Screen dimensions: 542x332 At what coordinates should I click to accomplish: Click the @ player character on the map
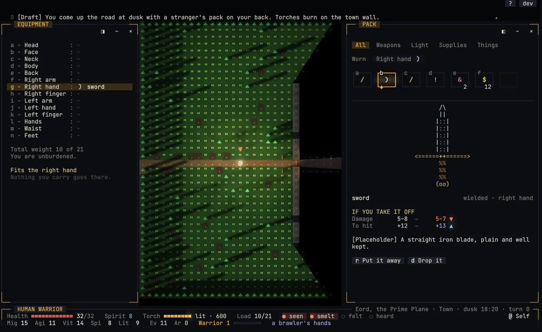click(240, 163)
